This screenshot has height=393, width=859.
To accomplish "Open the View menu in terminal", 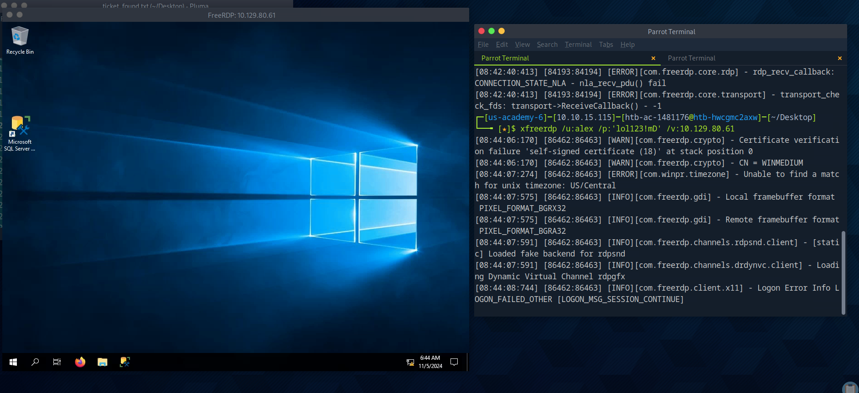I will pyautogui.click(x=522, y=45).
